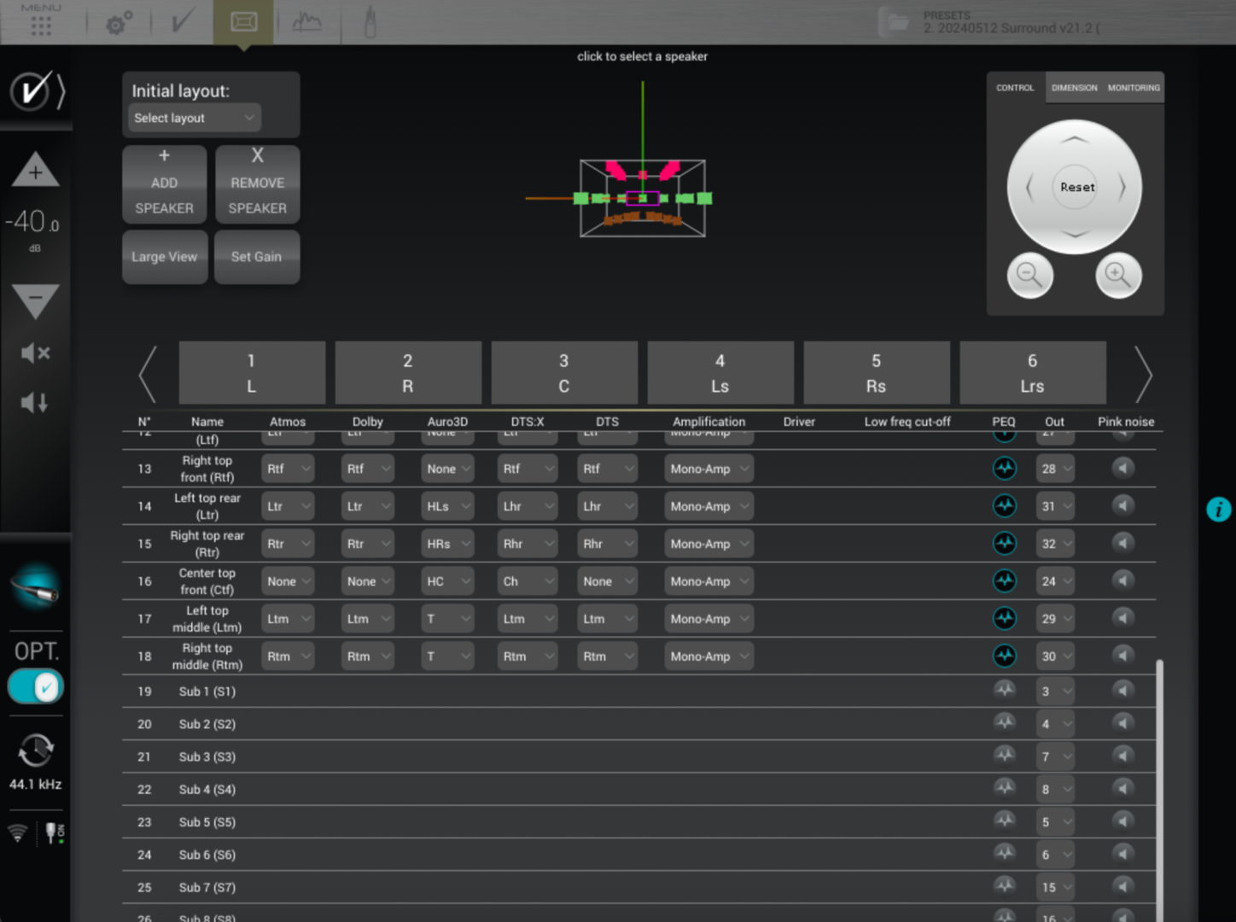Open Amplification dropdown for Right top front
The height and width of the screenshot is (922, 1236).
(708, 469)
